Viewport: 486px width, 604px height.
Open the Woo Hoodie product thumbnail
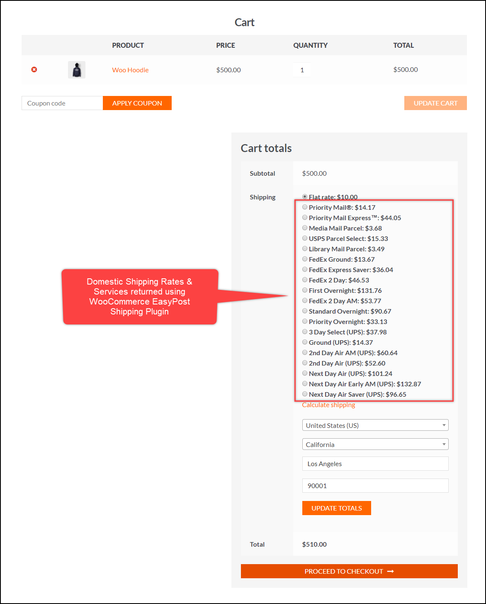(77, 70)
